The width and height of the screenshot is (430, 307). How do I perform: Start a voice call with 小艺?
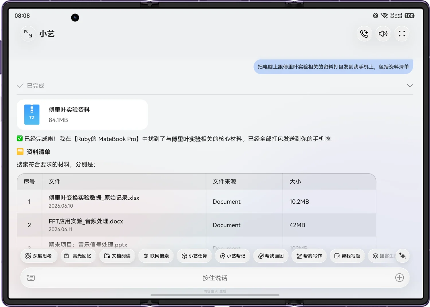tap(364, 34)
